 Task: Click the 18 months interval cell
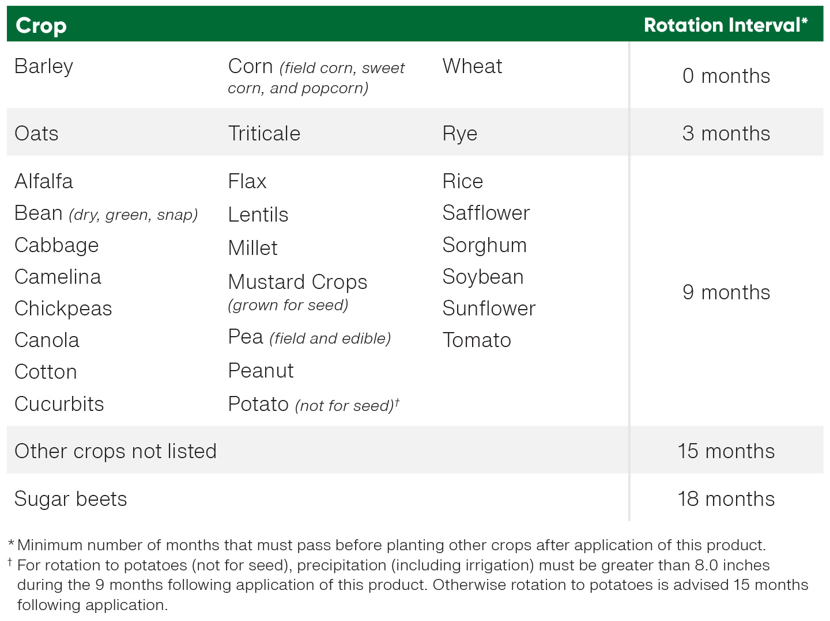pos(726,499)
